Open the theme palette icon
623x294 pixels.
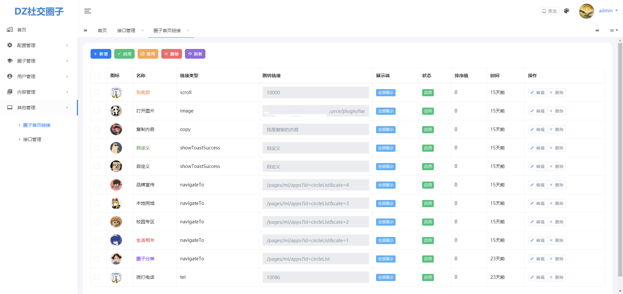tap(567, 11)
